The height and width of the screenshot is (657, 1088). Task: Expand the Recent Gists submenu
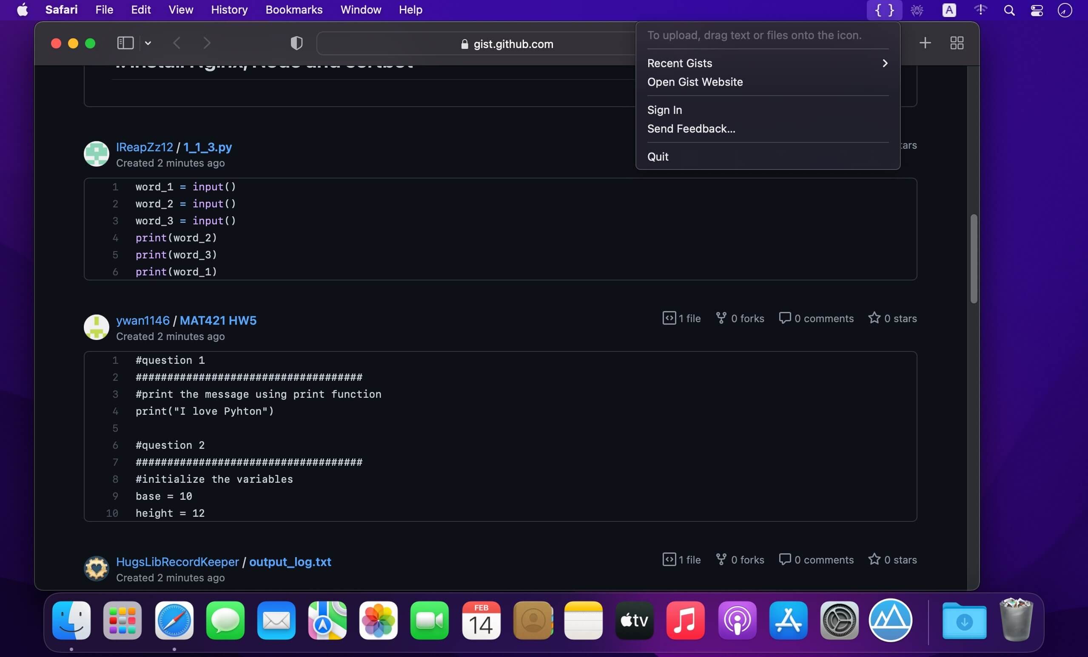[x=767, y=63]
